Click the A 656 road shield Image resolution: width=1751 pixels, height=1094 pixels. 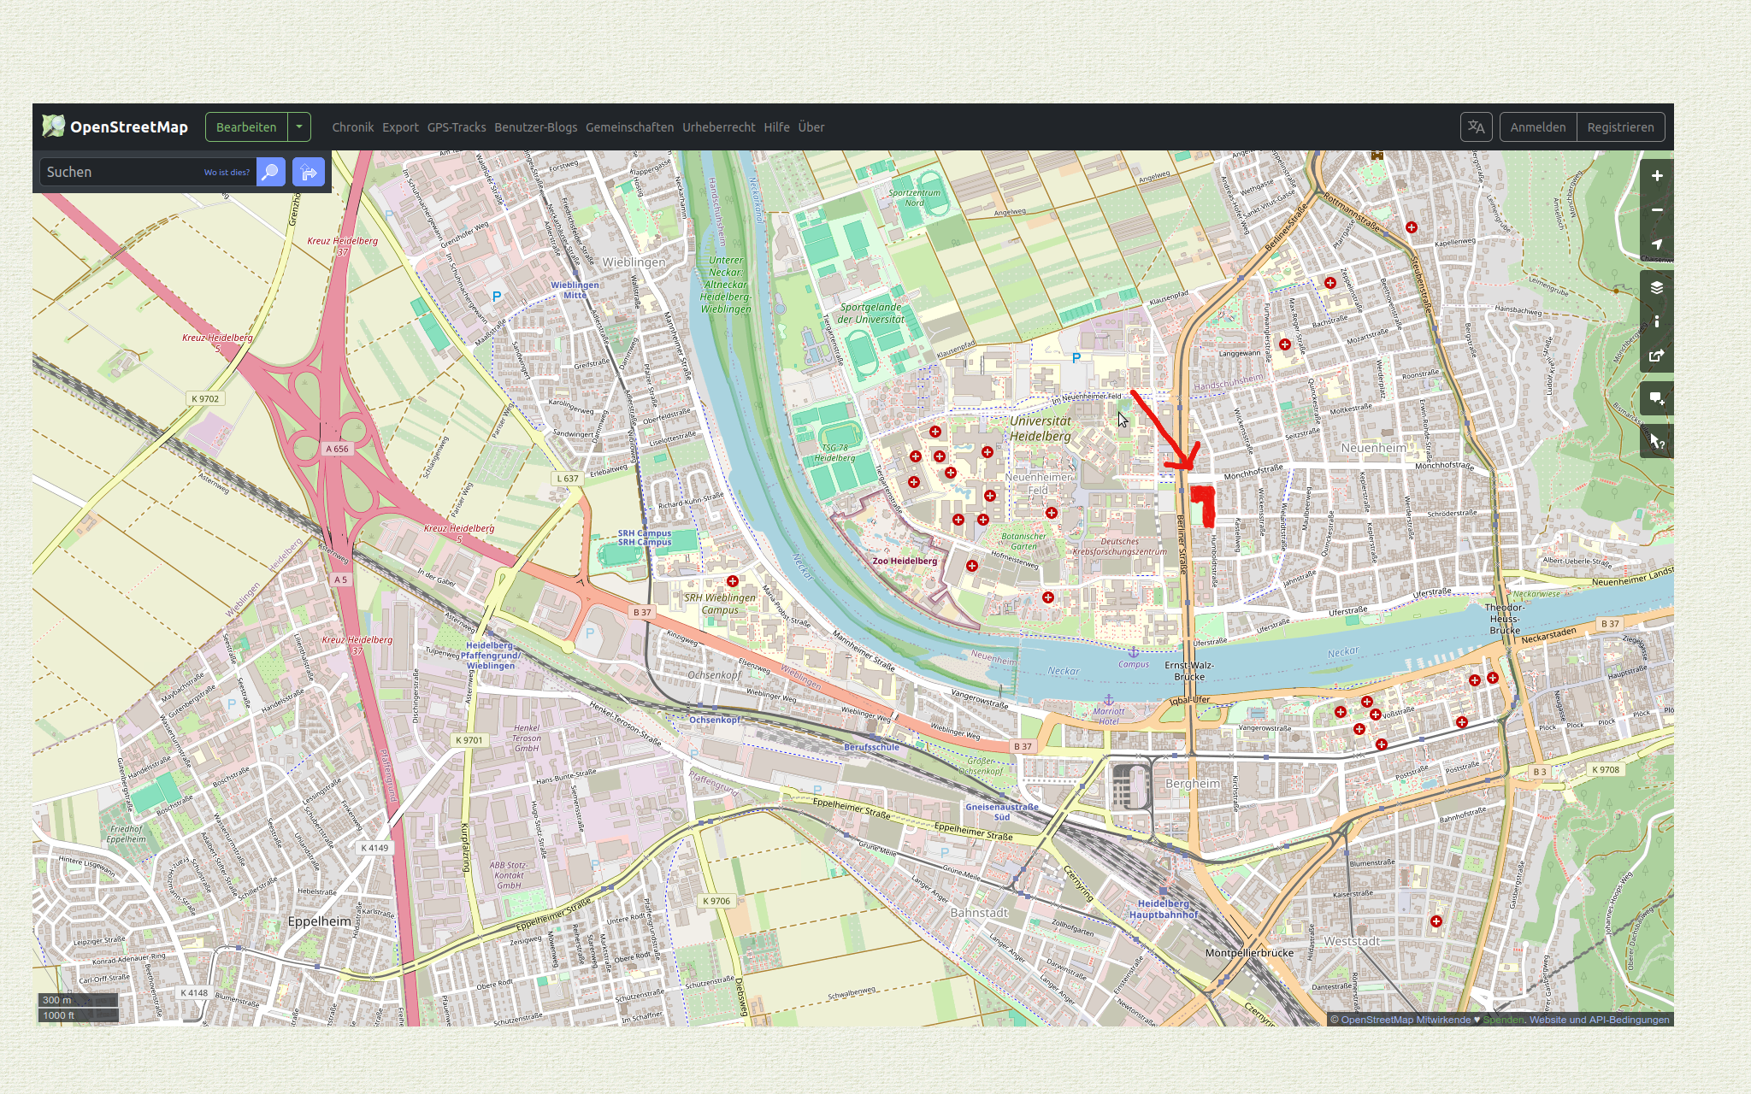click(x=337, y=449)
